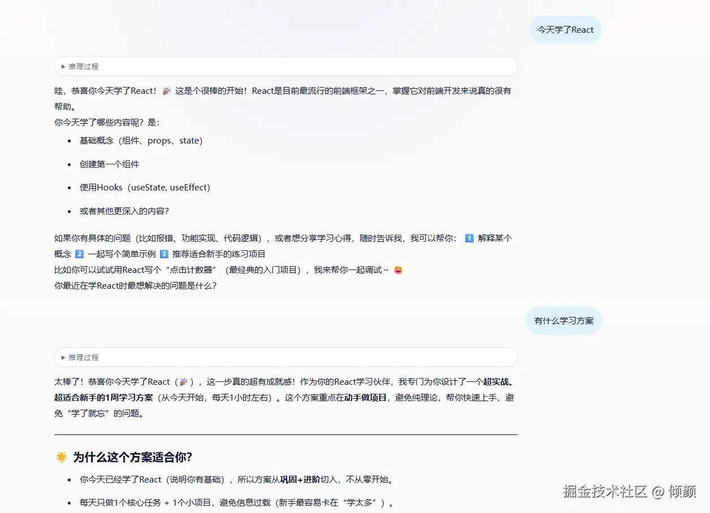710x513 pixels.
Task: Expand the first 推理过程 reasoning panel
Action: coord(285,66)
